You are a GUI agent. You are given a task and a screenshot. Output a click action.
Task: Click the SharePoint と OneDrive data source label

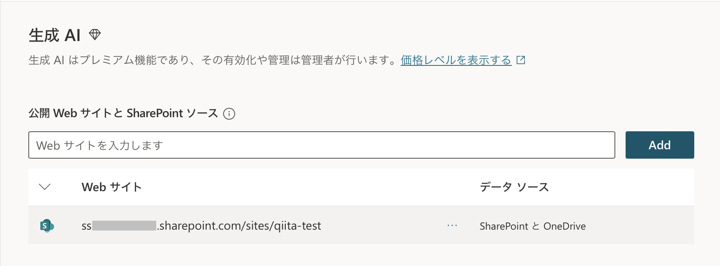(x=533, y=226)
